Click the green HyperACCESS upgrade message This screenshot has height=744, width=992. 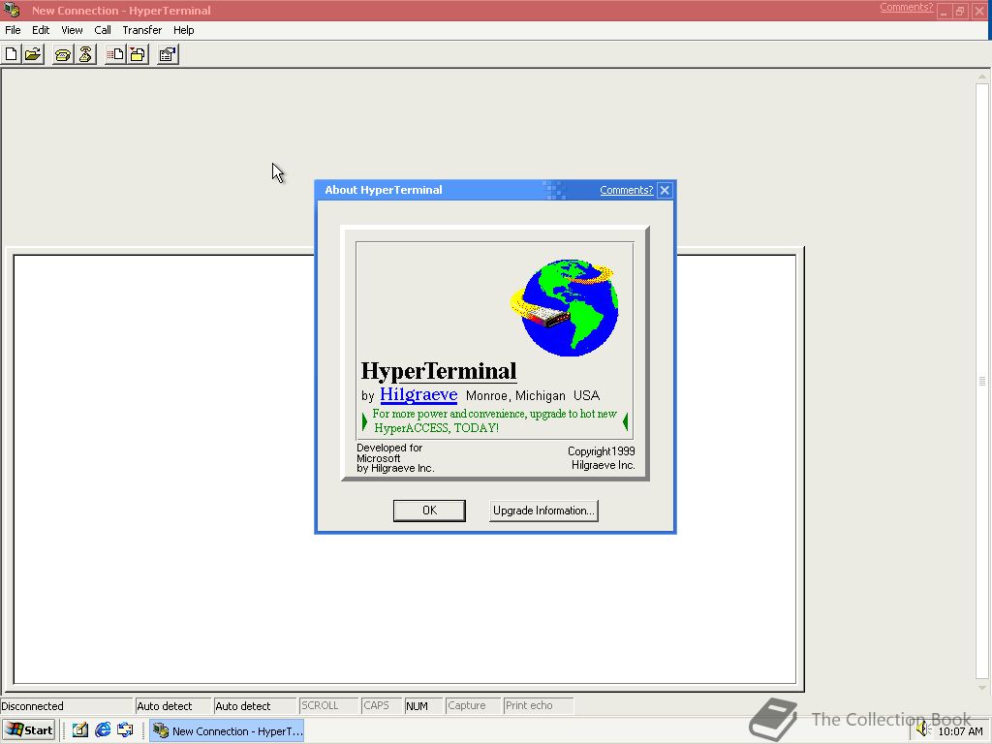coord(495,420)
